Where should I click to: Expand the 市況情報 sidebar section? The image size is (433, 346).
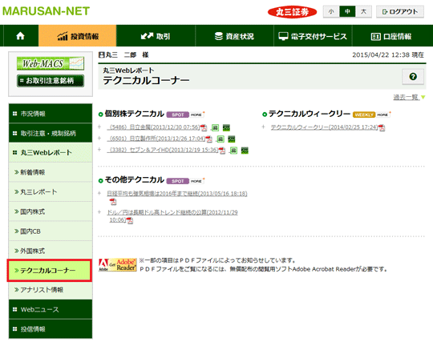(51, 114)
